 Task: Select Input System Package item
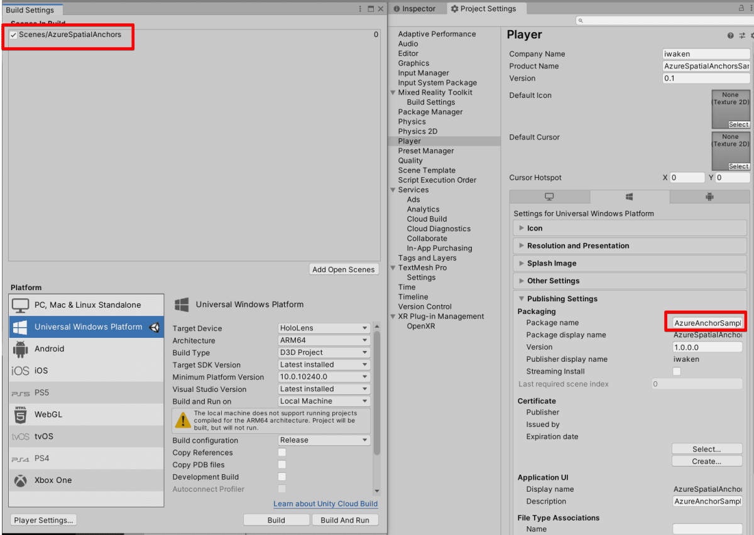437,83
